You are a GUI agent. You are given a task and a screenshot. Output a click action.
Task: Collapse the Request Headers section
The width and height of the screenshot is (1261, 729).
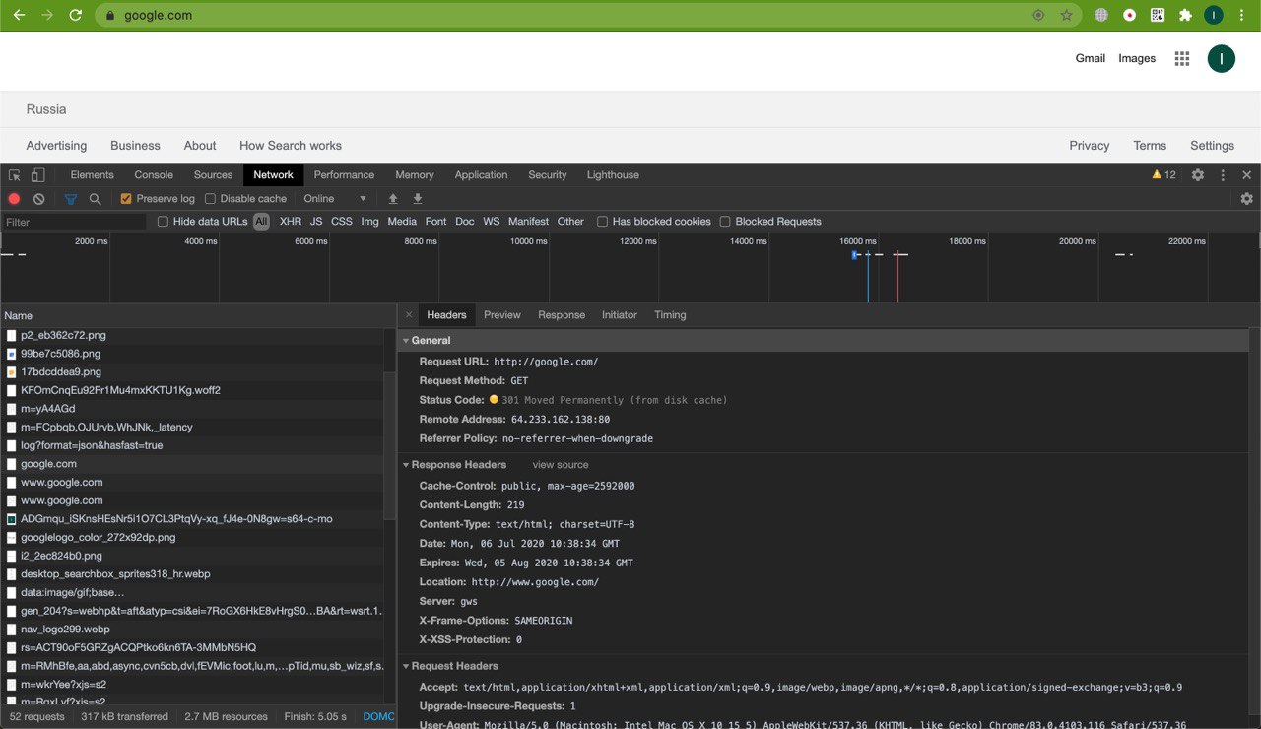coord(405,667)
